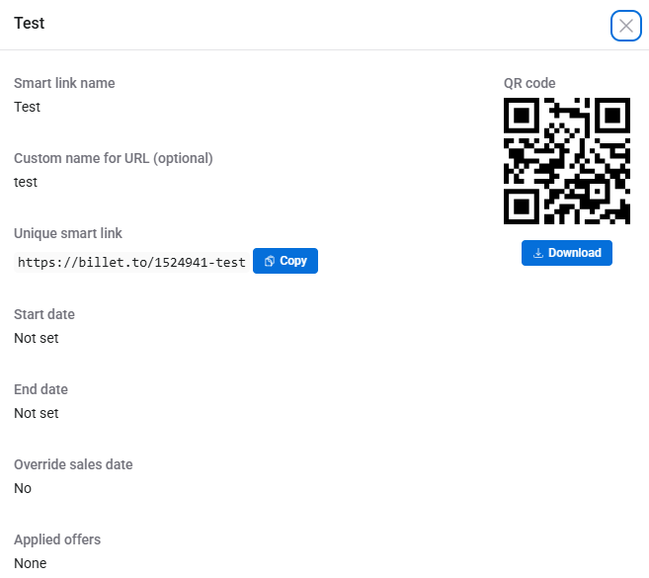Click the "Override sales date" label
Viewport: 649px width, 578px height.
click(x=73, y=464)
